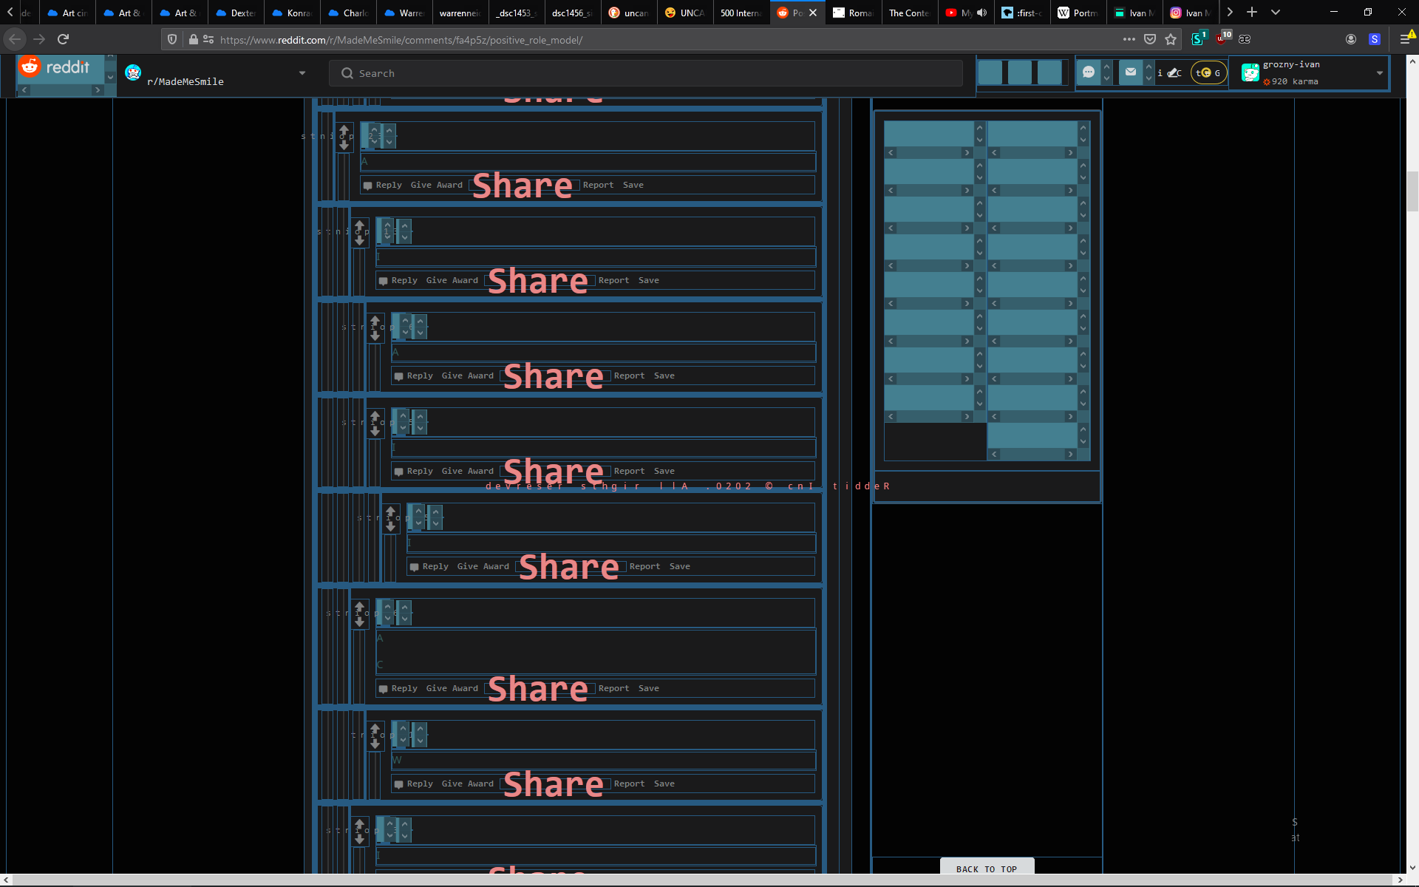The height and width of the screenshot is (887, 1419).
Task: Click the create post pencil icon
Action: tap(1174, 72)
